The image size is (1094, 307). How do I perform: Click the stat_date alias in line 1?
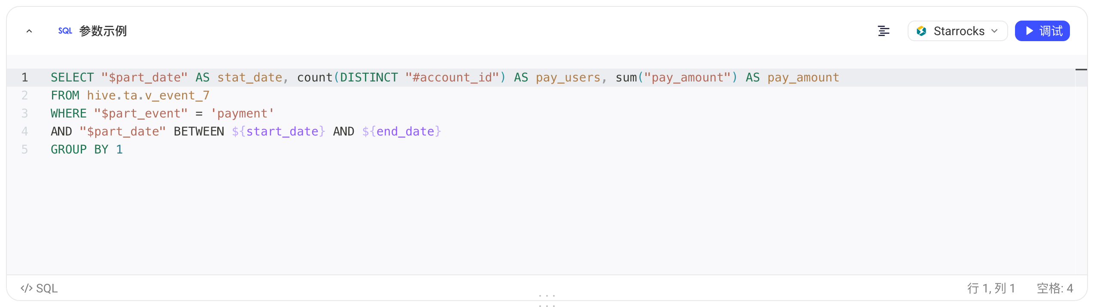pos(250,78)
